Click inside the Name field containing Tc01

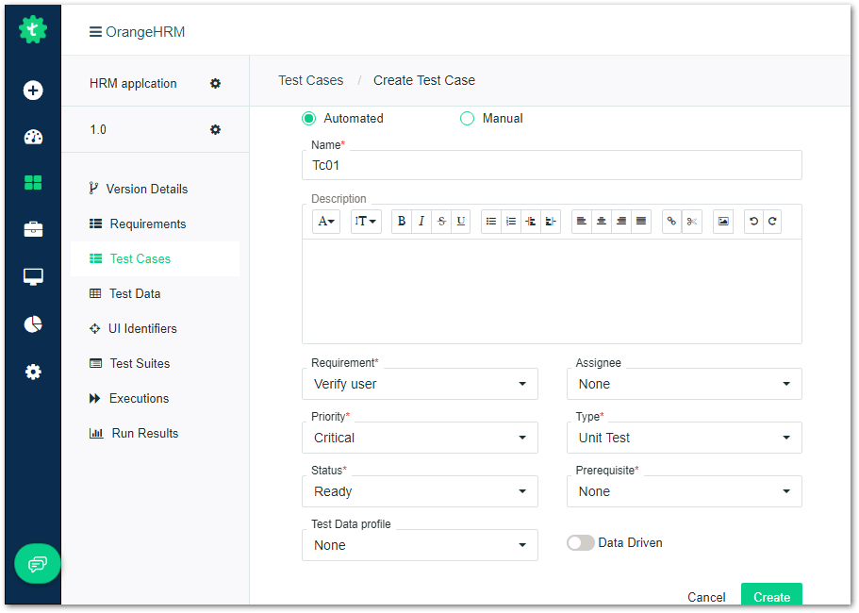[x=552, y=164]
